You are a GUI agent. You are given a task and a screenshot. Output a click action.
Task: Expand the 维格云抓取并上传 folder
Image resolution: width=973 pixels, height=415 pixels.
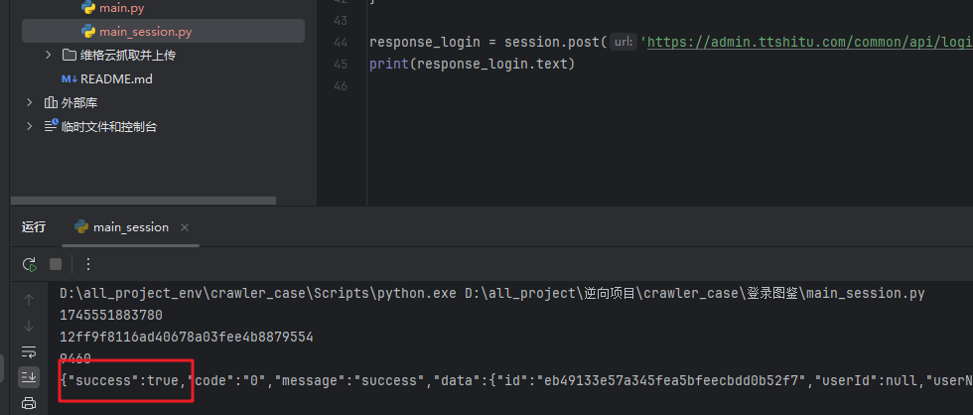(48, 55)
